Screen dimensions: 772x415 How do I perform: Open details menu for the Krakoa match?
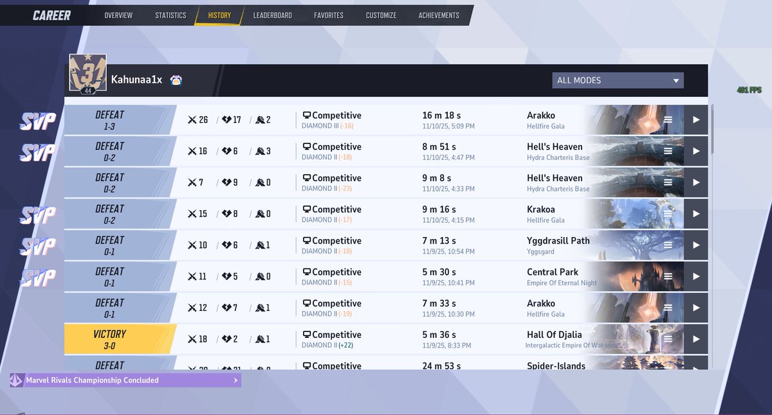coord(668,214)
